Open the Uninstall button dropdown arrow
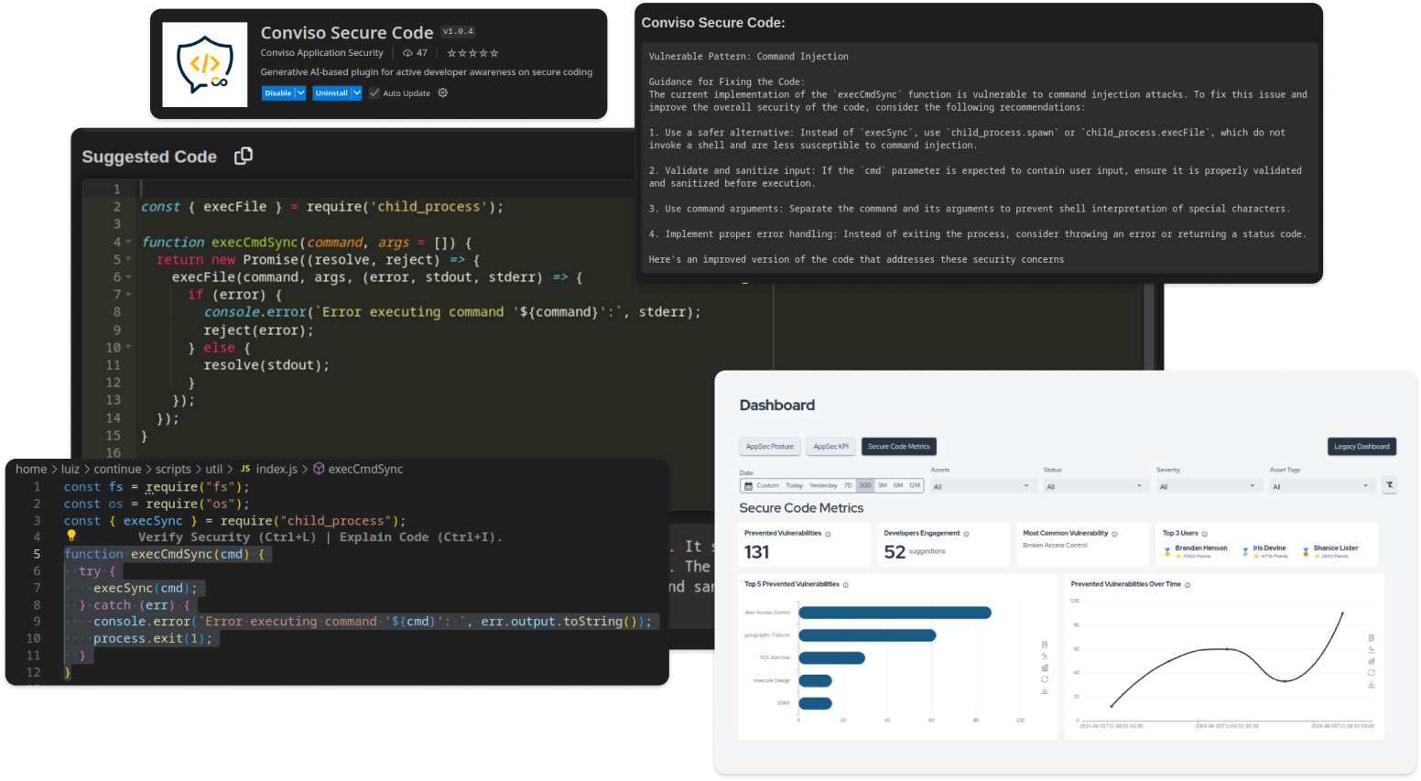 tap(357, 92)
